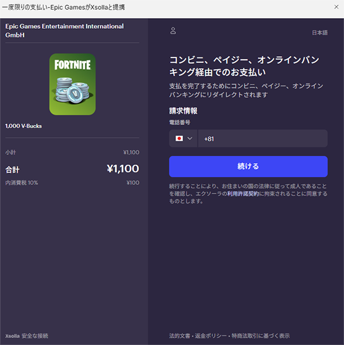
Task: Open the 法的文書 legal documents link
Action: tap(180, 336)
